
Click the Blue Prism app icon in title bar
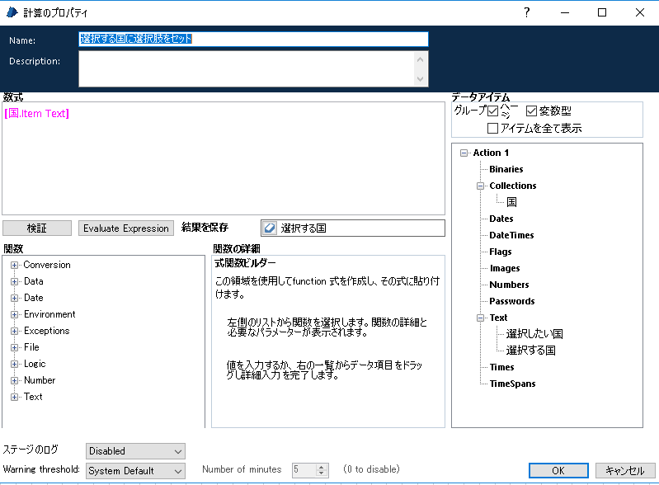[12, 12]
